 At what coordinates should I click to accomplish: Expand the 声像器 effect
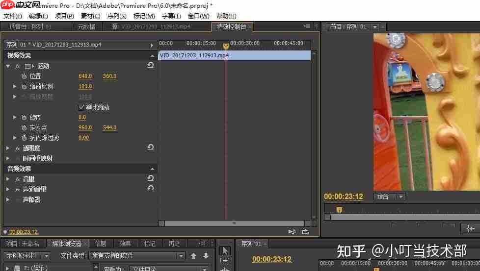[8, 200]
